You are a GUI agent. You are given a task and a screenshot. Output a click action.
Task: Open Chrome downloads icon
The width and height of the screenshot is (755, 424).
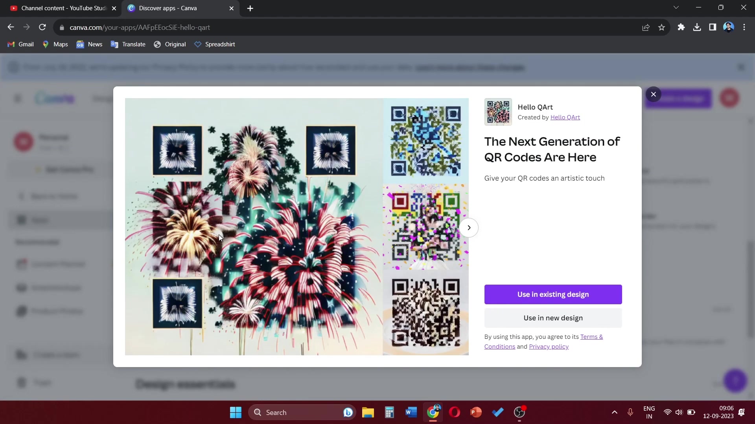[x=697, y=27]
